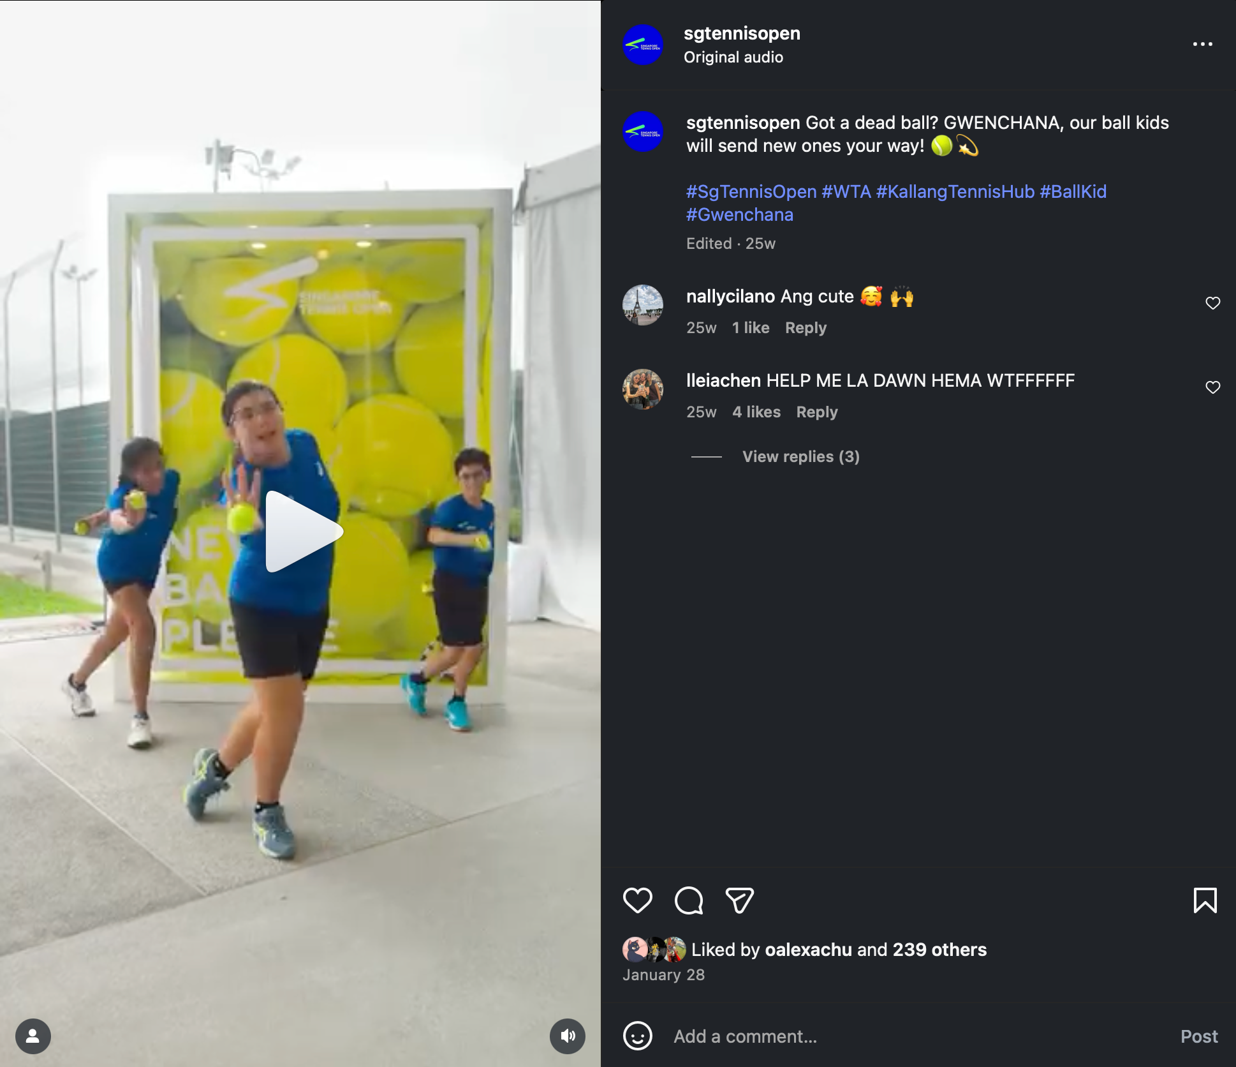Open the #Gwenchana hashtag link
The width and height of the screenshot is (1236, 1067).
740,214
